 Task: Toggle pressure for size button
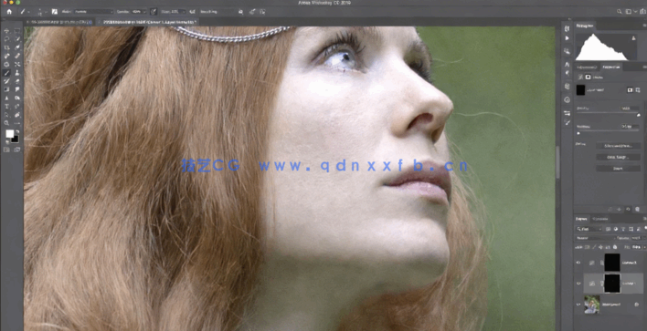[x=252, y=12]
